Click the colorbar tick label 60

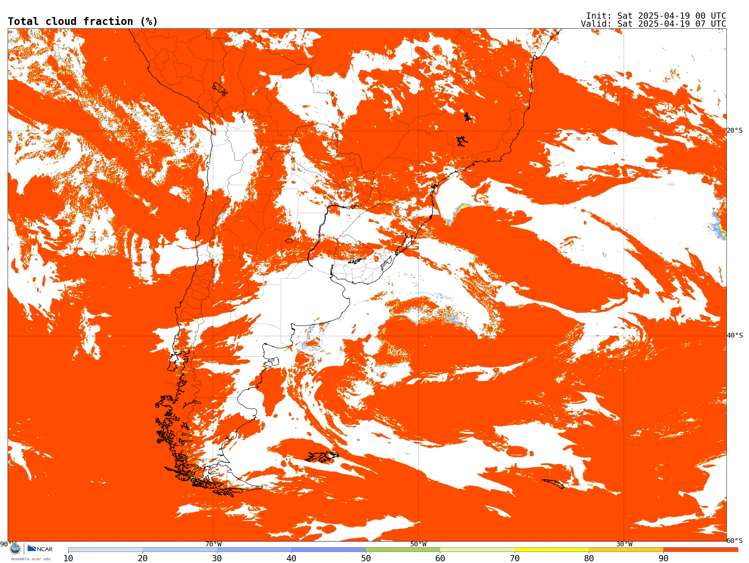coord(440,558)
